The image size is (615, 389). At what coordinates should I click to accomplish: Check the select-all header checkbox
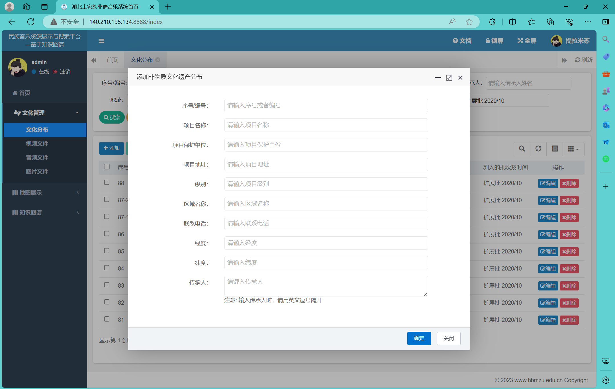(x=107, y=167)
